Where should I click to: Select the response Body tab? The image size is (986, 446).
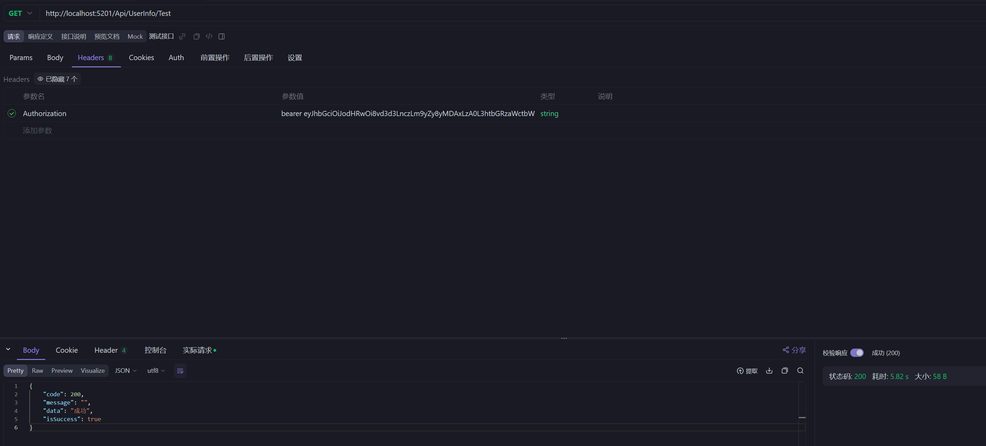coord(31,350)
